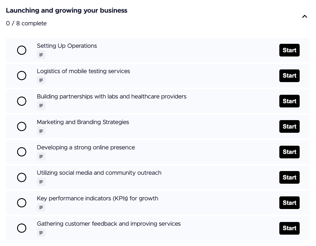Open the notes icon for KPIs for growth
This screenshot has height=246, width=316.
click(x=41, y=207)
